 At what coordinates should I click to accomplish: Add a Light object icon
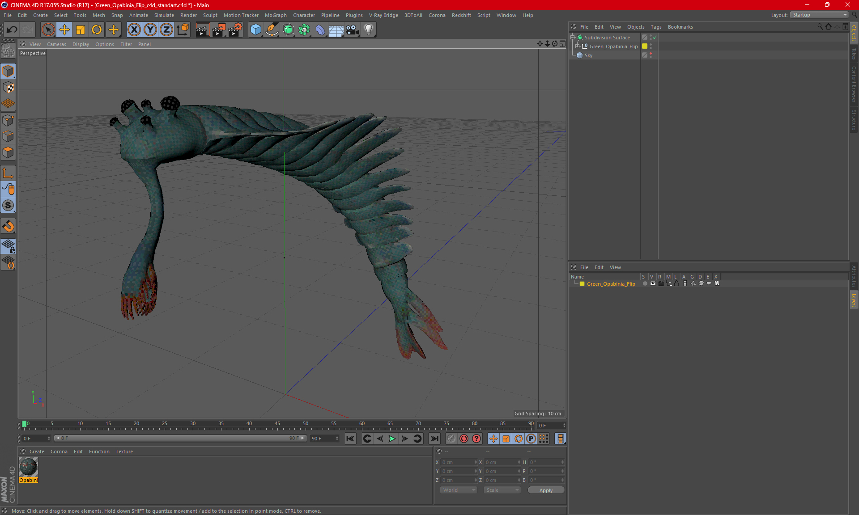coord(369,30)
